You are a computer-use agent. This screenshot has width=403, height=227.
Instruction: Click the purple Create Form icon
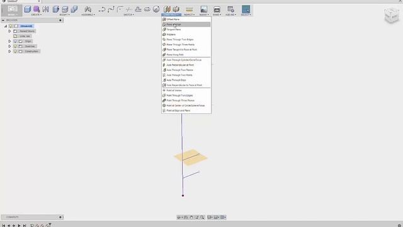click(x=37, y=9)
